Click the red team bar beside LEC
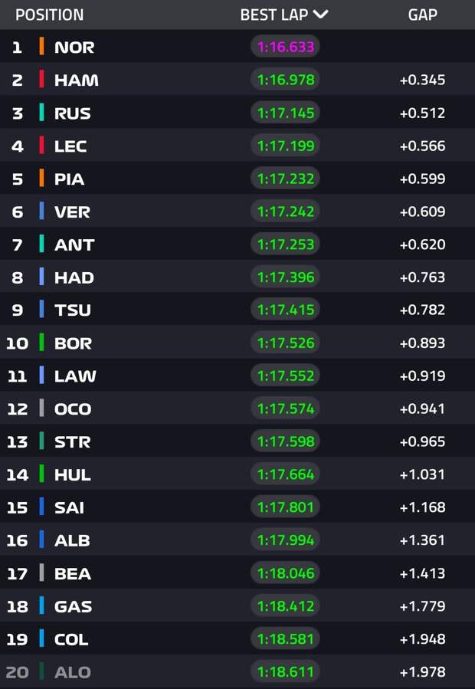Screen dimensions: 475x689 click(42, 146)
